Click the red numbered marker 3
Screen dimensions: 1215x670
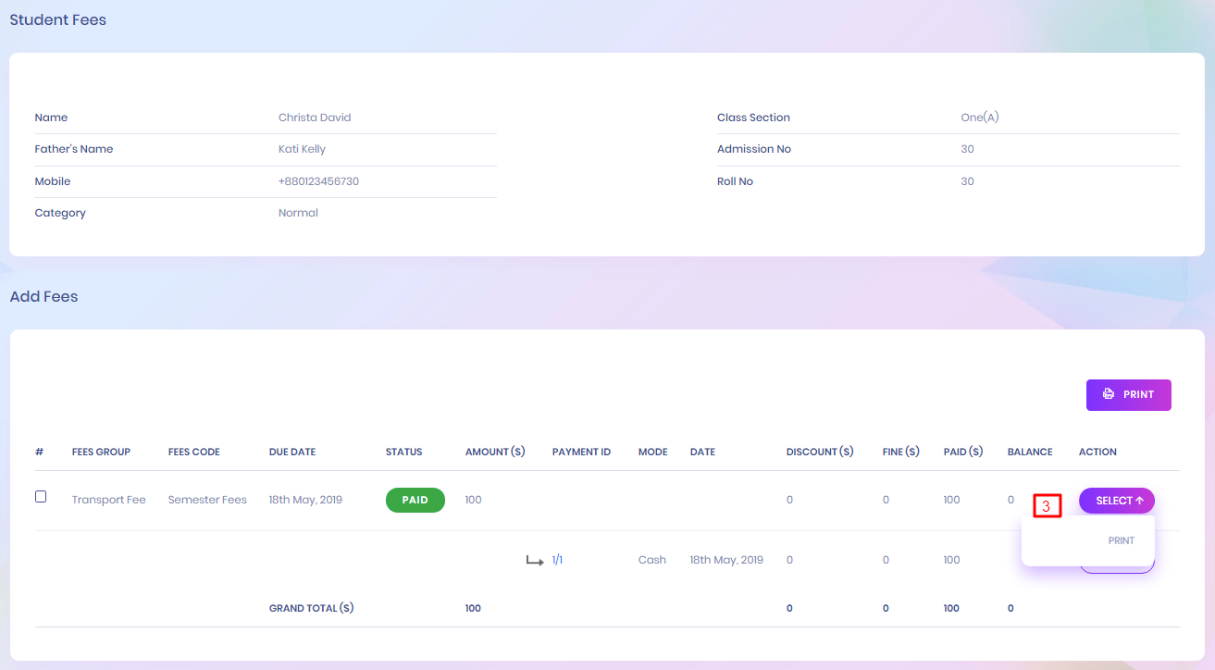point(1046,506)
